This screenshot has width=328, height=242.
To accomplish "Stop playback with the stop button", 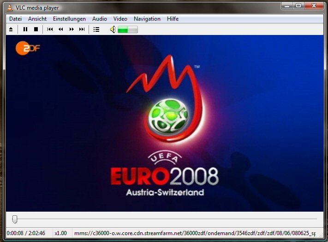I will [x=36, y=29].
